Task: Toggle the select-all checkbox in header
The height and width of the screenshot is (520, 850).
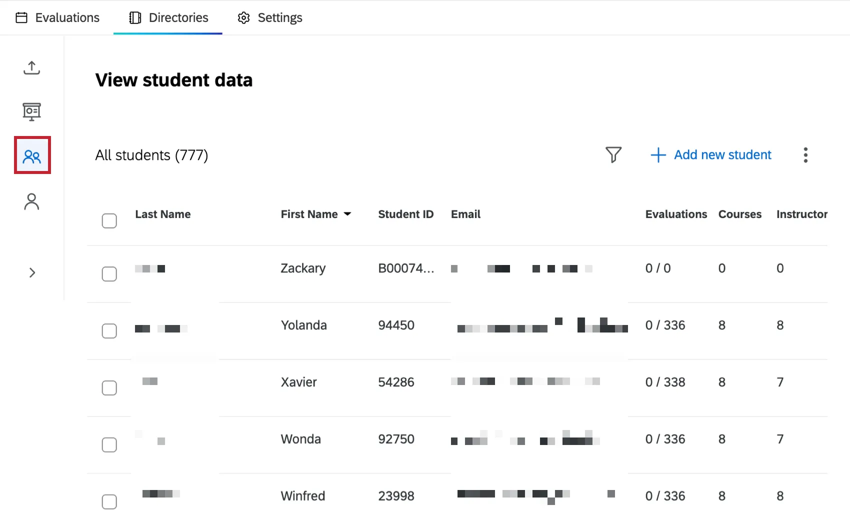Action: pyautogui.click(x=109, y=220)
